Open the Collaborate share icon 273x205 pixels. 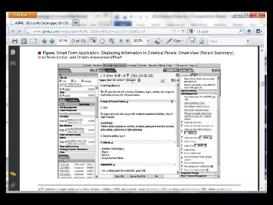pyautogui.click(x=157, y=41)
